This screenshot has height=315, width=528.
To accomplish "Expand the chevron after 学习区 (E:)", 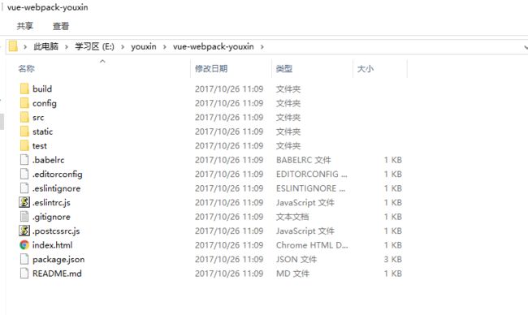I will pyautogui.click(x=123, y=47).
